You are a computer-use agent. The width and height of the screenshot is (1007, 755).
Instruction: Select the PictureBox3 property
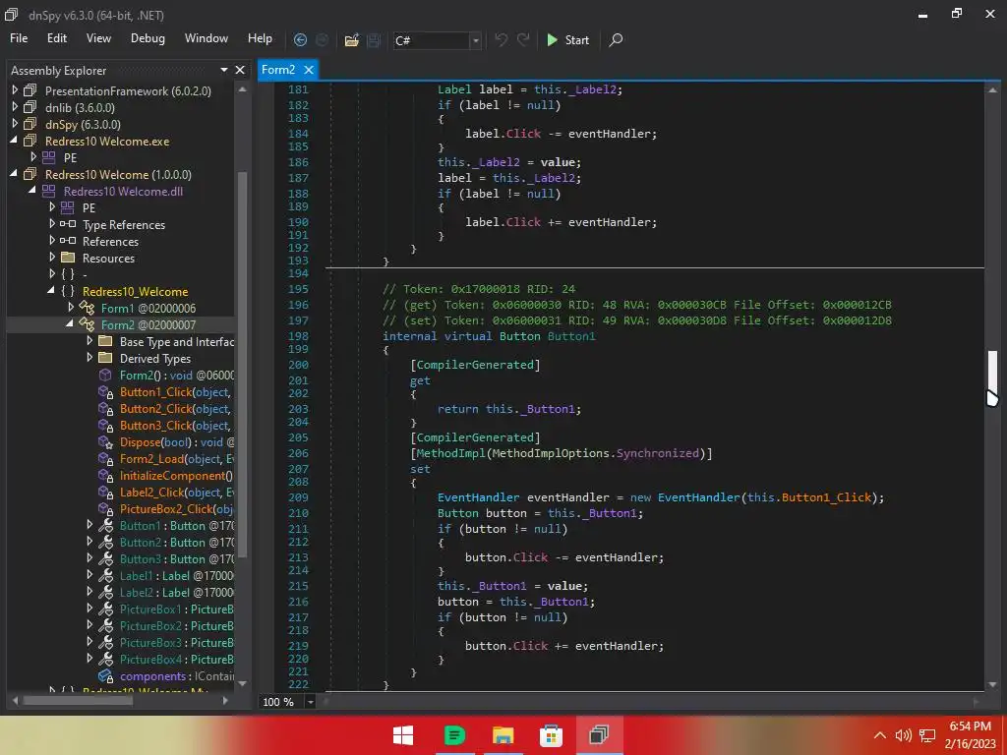point(177,642)
